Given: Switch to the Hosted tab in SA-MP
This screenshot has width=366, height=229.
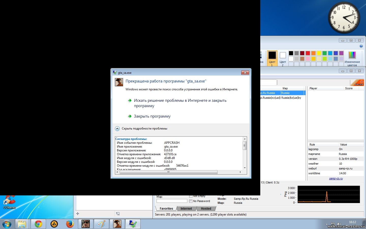Looking at the screenshot, I should click(x=206, y=209).
